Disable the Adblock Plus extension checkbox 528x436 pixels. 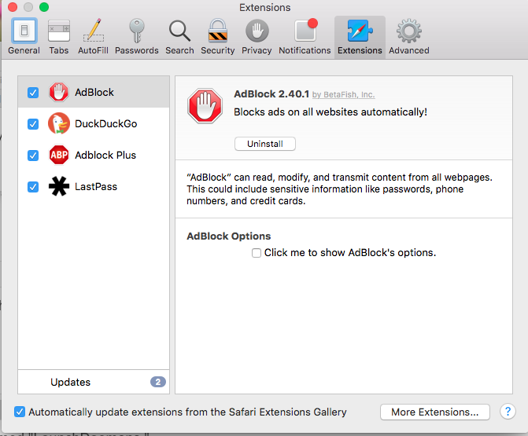(x=33, y=156)
